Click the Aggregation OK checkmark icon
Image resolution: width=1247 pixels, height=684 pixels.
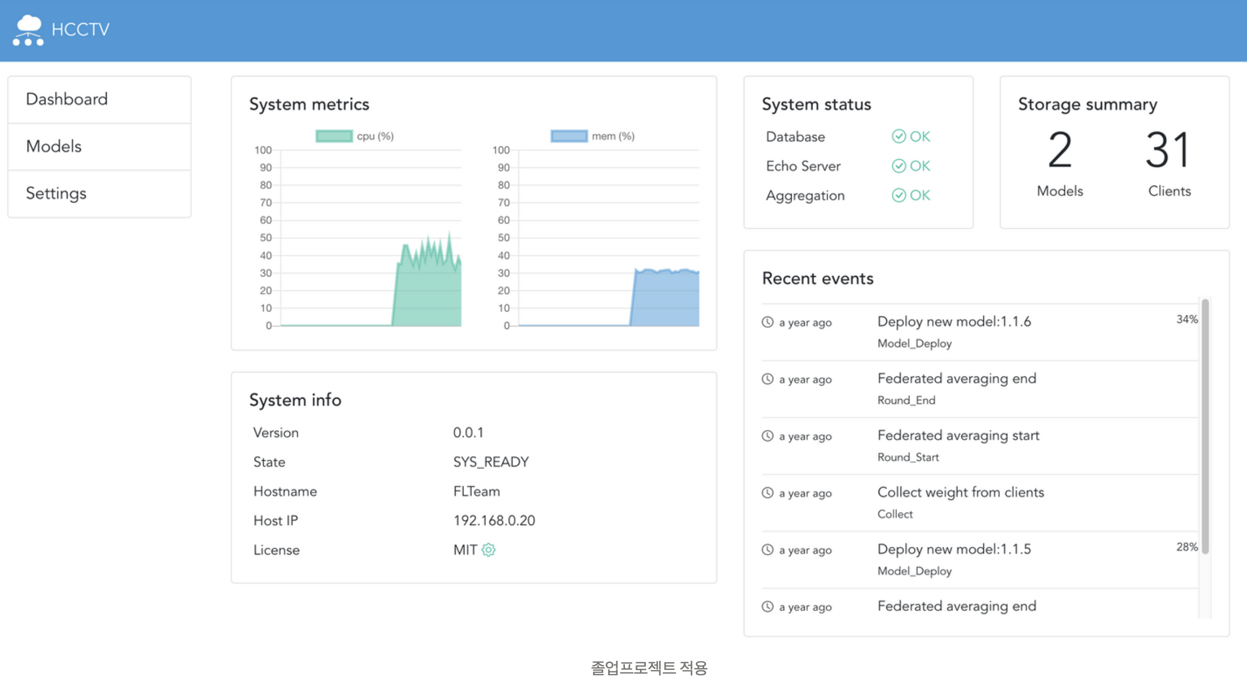(898, 195)
